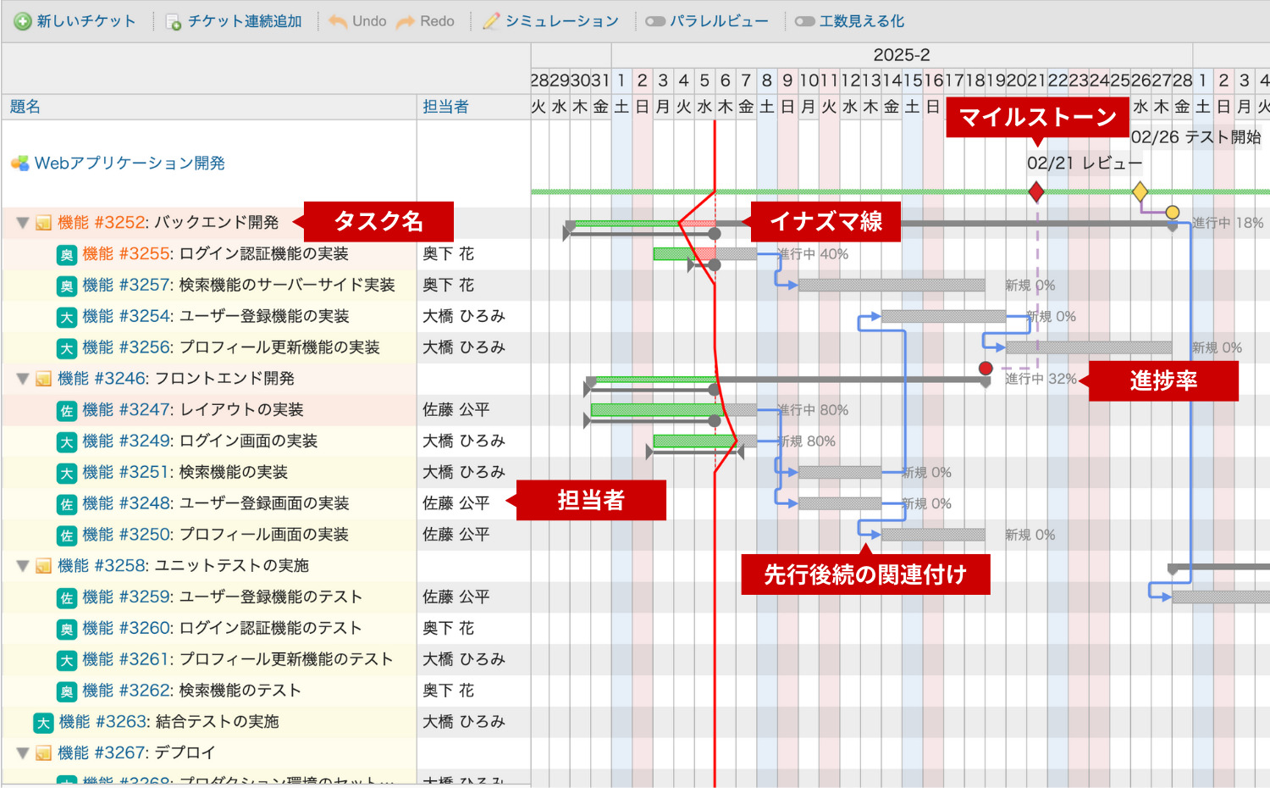Click assignee badge on #3249 row
The width and height of the screenshot is (1270, 788).
click(x=67, y=442)
